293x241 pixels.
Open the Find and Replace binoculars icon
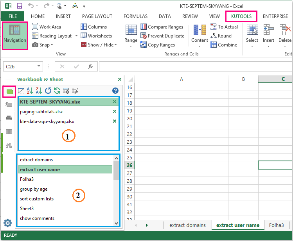9,145
